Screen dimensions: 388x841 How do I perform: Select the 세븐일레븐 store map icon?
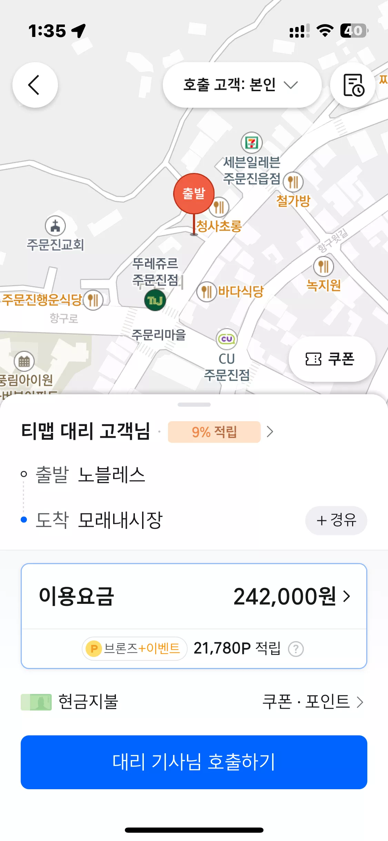[251, 143]
